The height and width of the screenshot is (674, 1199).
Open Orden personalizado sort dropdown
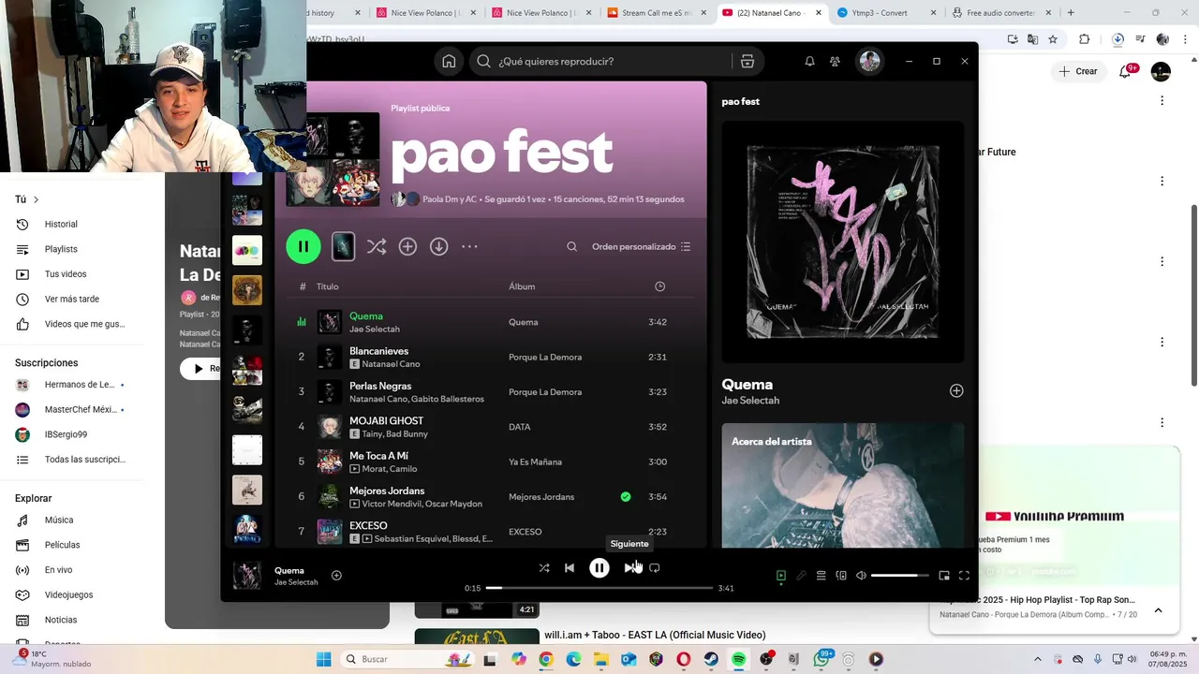click(x=642, y=247)
